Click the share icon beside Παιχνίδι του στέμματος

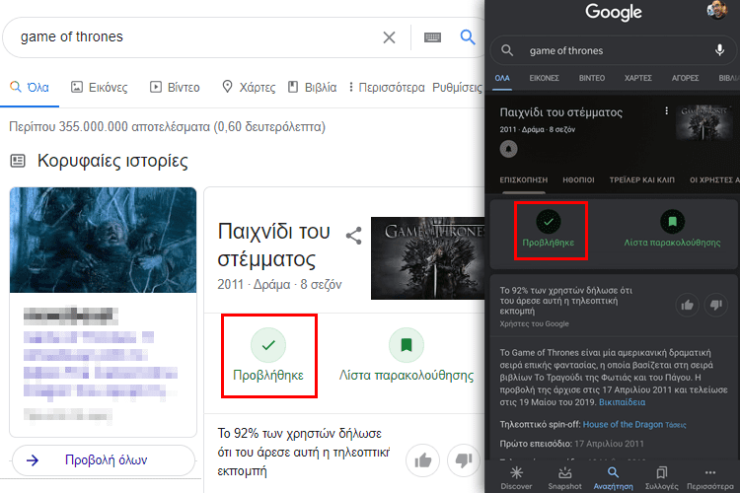[354, 236]
